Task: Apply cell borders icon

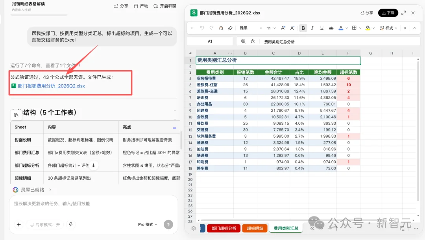Action: [354, 28]
